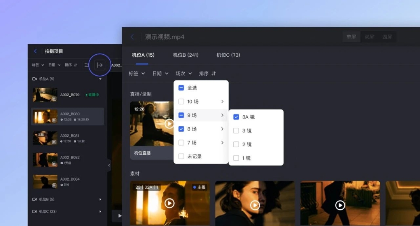The height and width of the screenshot is (226, 420).
Task: Collapse the 机位A (5) group arrow
Action: pyautogui.click(x=100, y=79)
